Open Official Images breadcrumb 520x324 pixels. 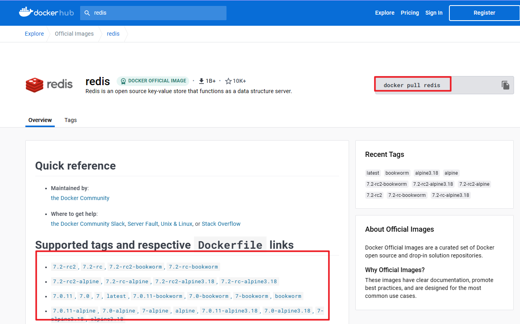(74, 34)
